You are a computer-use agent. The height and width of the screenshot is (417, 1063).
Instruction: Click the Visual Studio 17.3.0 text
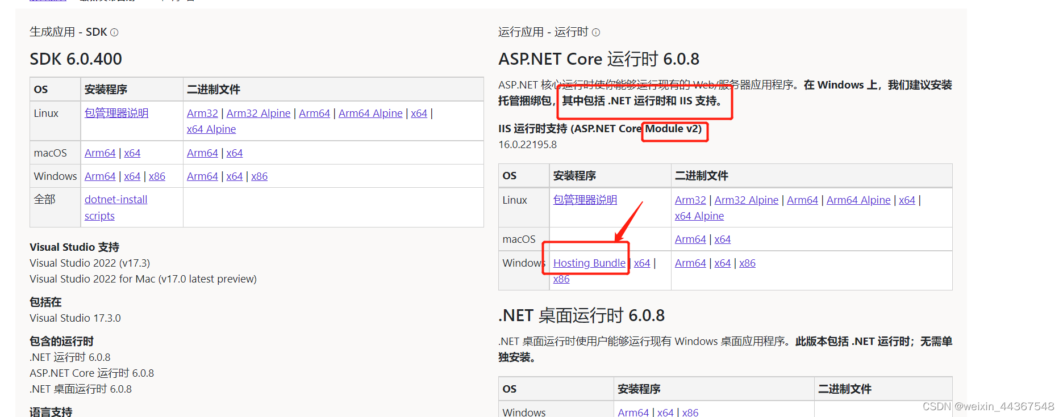[75, 318]
